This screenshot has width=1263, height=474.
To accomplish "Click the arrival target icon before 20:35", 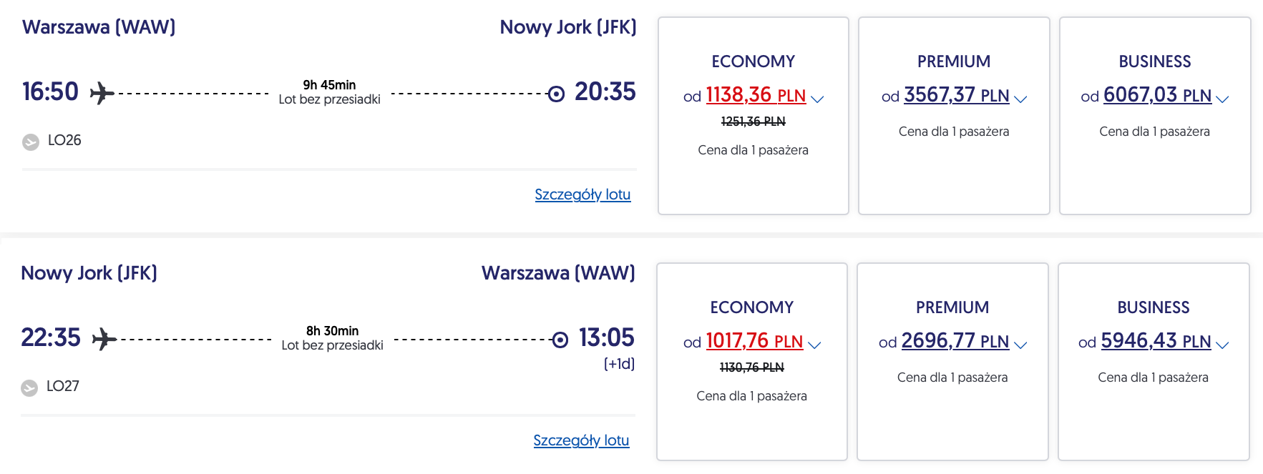I will [556, 94].
